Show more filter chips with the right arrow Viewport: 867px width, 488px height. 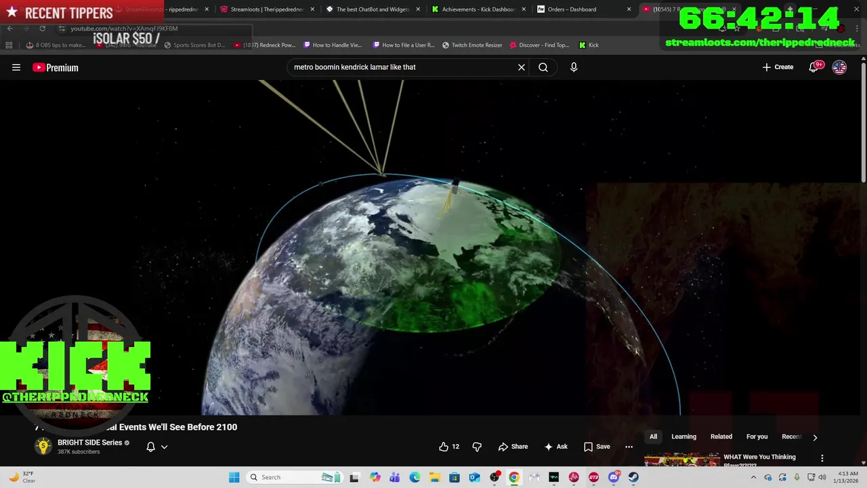pyautogui.click(x=815, y=437)
